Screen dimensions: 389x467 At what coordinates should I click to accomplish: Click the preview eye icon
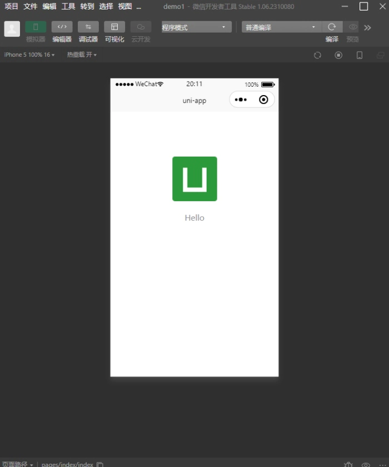click(353, 27)
